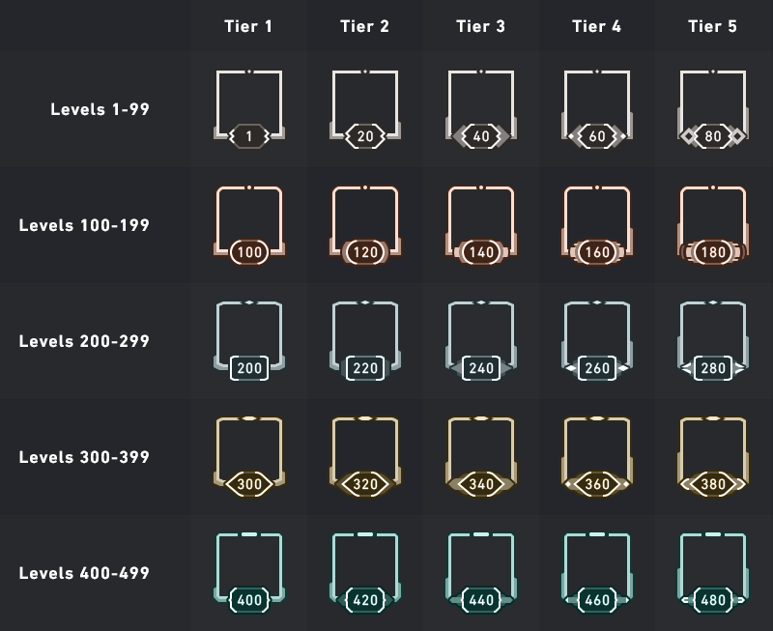Click the level 100 bronze border

click(x=249, y=225)
